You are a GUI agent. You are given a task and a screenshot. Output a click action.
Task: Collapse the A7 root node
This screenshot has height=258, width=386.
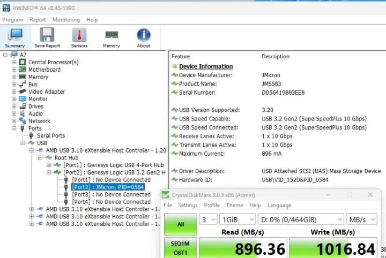(x=5, y=55)
